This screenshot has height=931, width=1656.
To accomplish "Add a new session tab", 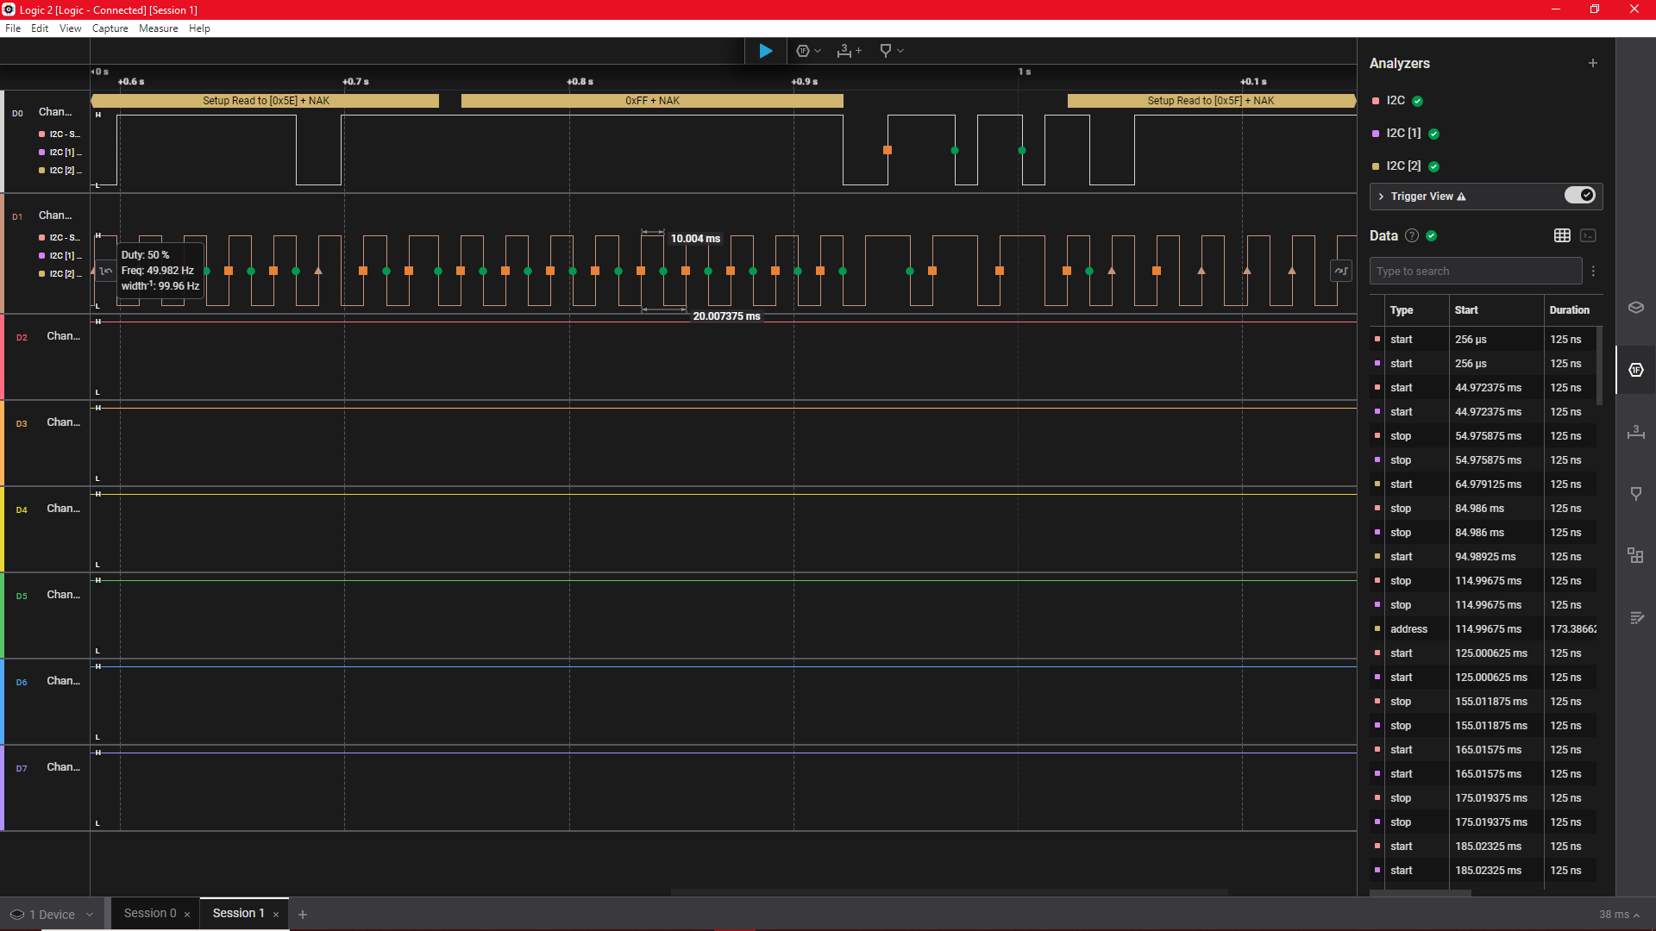I will [x=303, y=915].
